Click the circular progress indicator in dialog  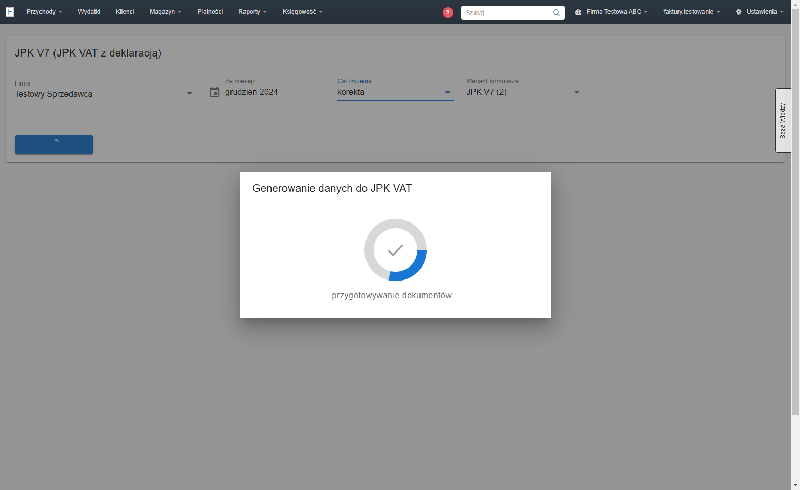[396, 250]
